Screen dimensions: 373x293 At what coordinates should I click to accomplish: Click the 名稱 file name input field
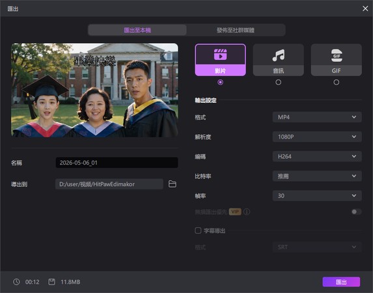point(117,163)
